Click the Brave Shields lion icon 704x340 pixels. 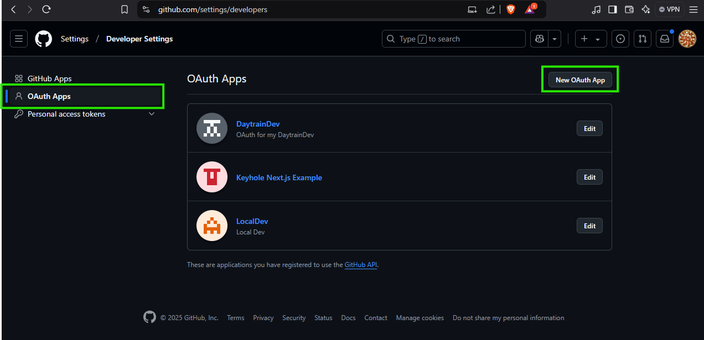(x=510, y=9)
